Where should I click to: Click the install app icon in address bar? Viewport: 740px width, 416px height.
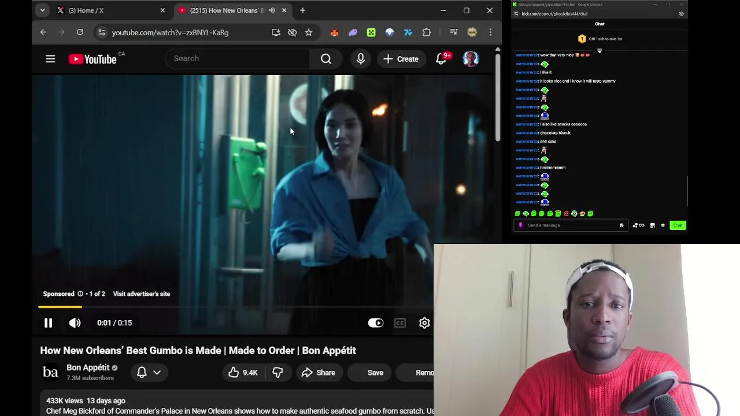pyautogui.click(x=276, y=32)
